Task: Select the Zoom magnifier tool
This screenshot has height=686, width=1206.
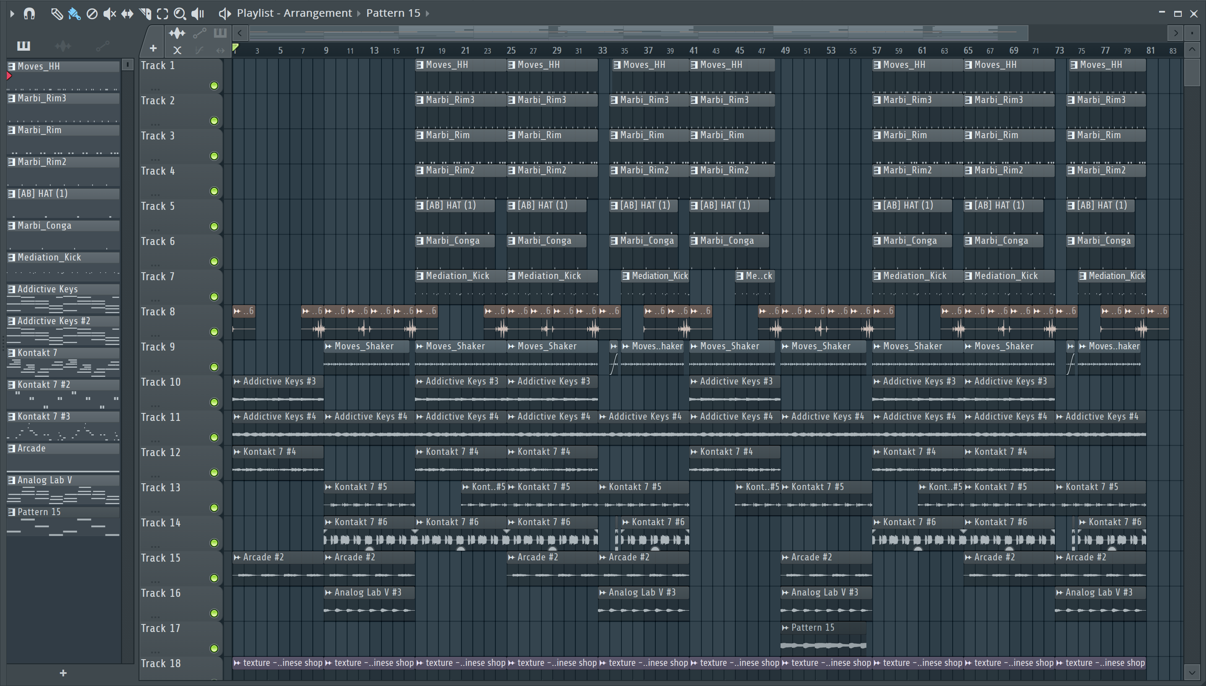Action: pyautogui.click(x=180, y=14)
